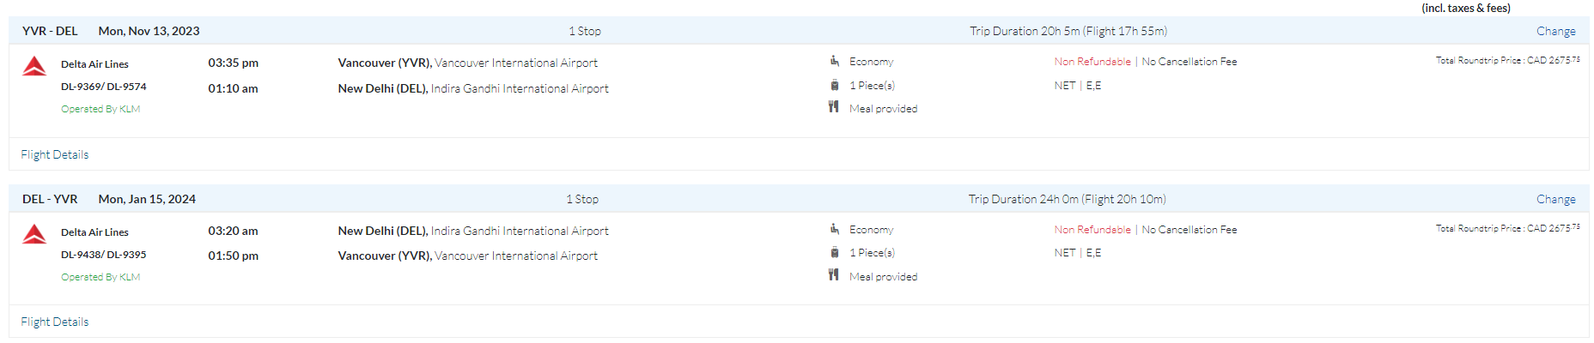Screen dimensions: 1594x343
Task: Click the meal icon on the outbound flight
Action: [833, 107]
